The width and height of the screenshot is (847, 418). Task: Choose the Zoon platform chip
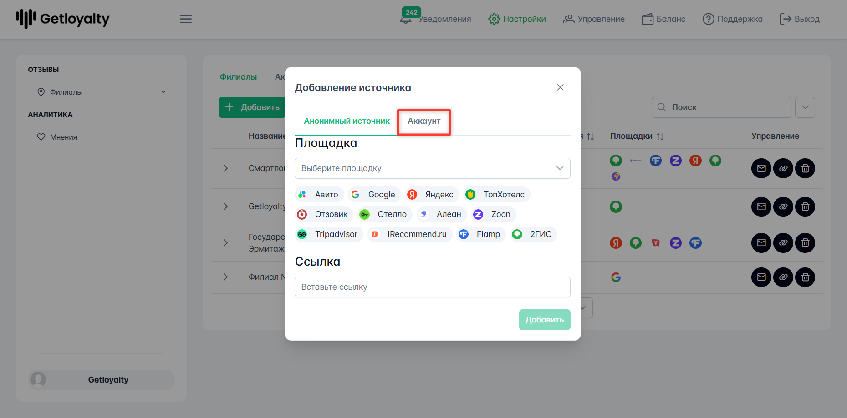click(494, 214)
